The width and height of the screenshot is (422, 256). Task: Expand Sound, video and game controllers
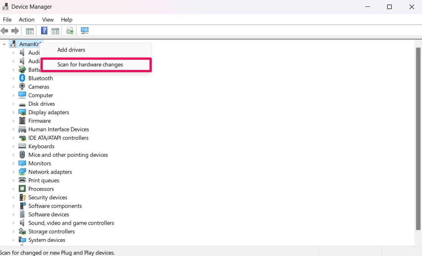point(13,223)
